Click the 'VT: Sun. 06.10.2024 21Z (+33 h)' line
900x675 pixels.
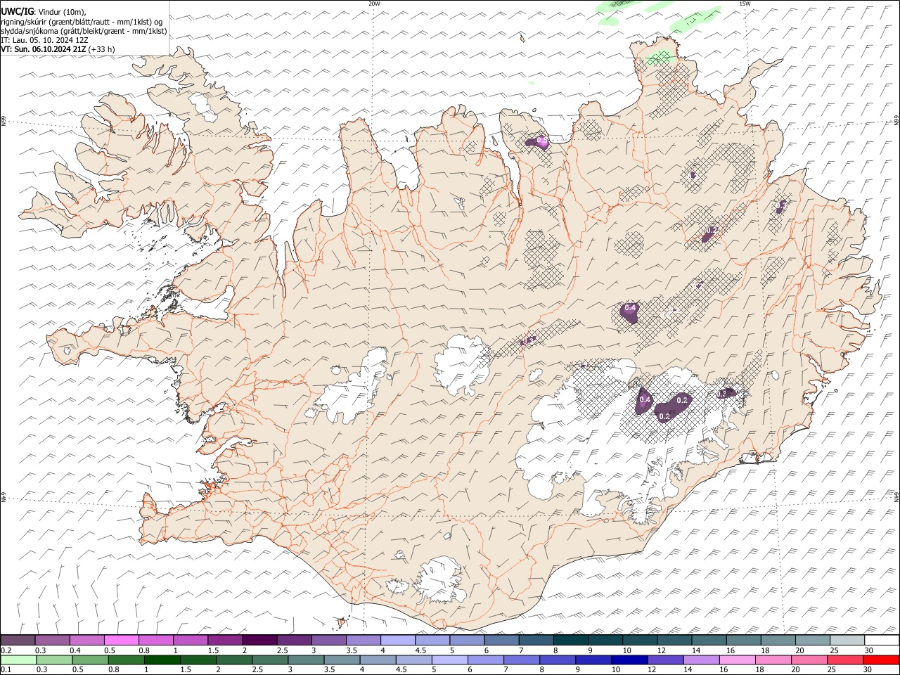(x=58, y=49)
